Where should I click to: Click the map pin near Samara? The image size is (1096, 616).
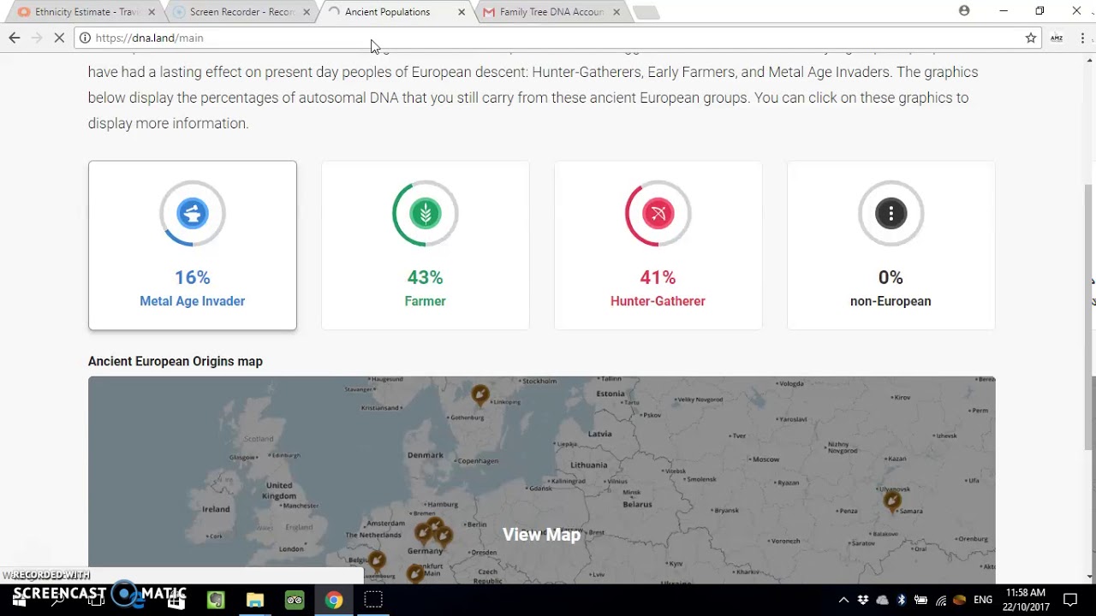point(892,500)
